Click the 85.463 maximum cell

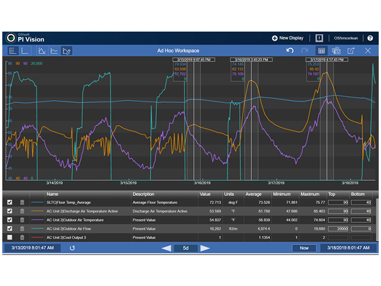319,211
